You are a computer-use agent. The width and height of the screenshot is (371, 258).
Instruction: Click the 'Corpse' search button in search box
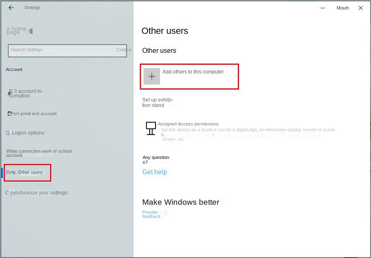point(123,50)
